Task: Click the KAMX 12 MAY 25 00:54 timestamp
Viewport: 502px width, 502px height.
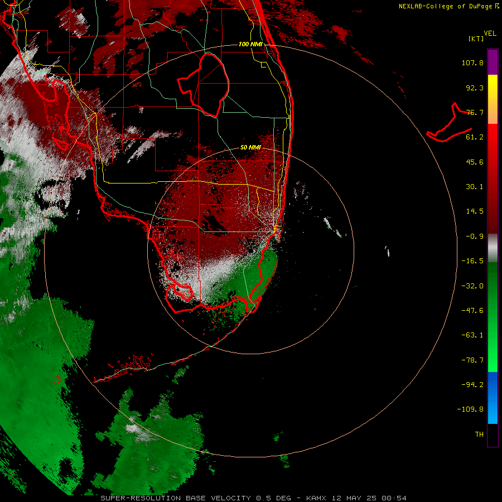Action: (356, 498)
